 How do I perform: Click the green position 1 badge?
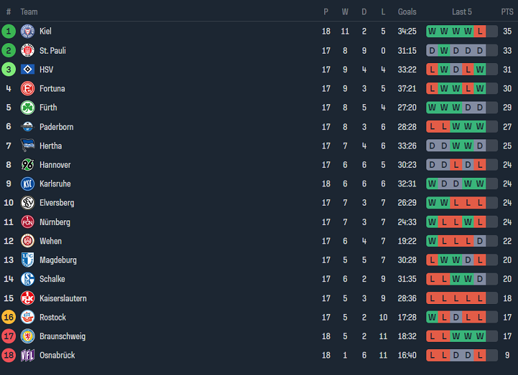[x=9, y=31]
